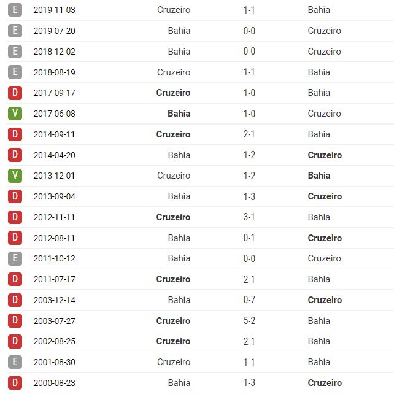
Task: Click away team Bahia in 2002-08-25 row
Action: (319, 341)
